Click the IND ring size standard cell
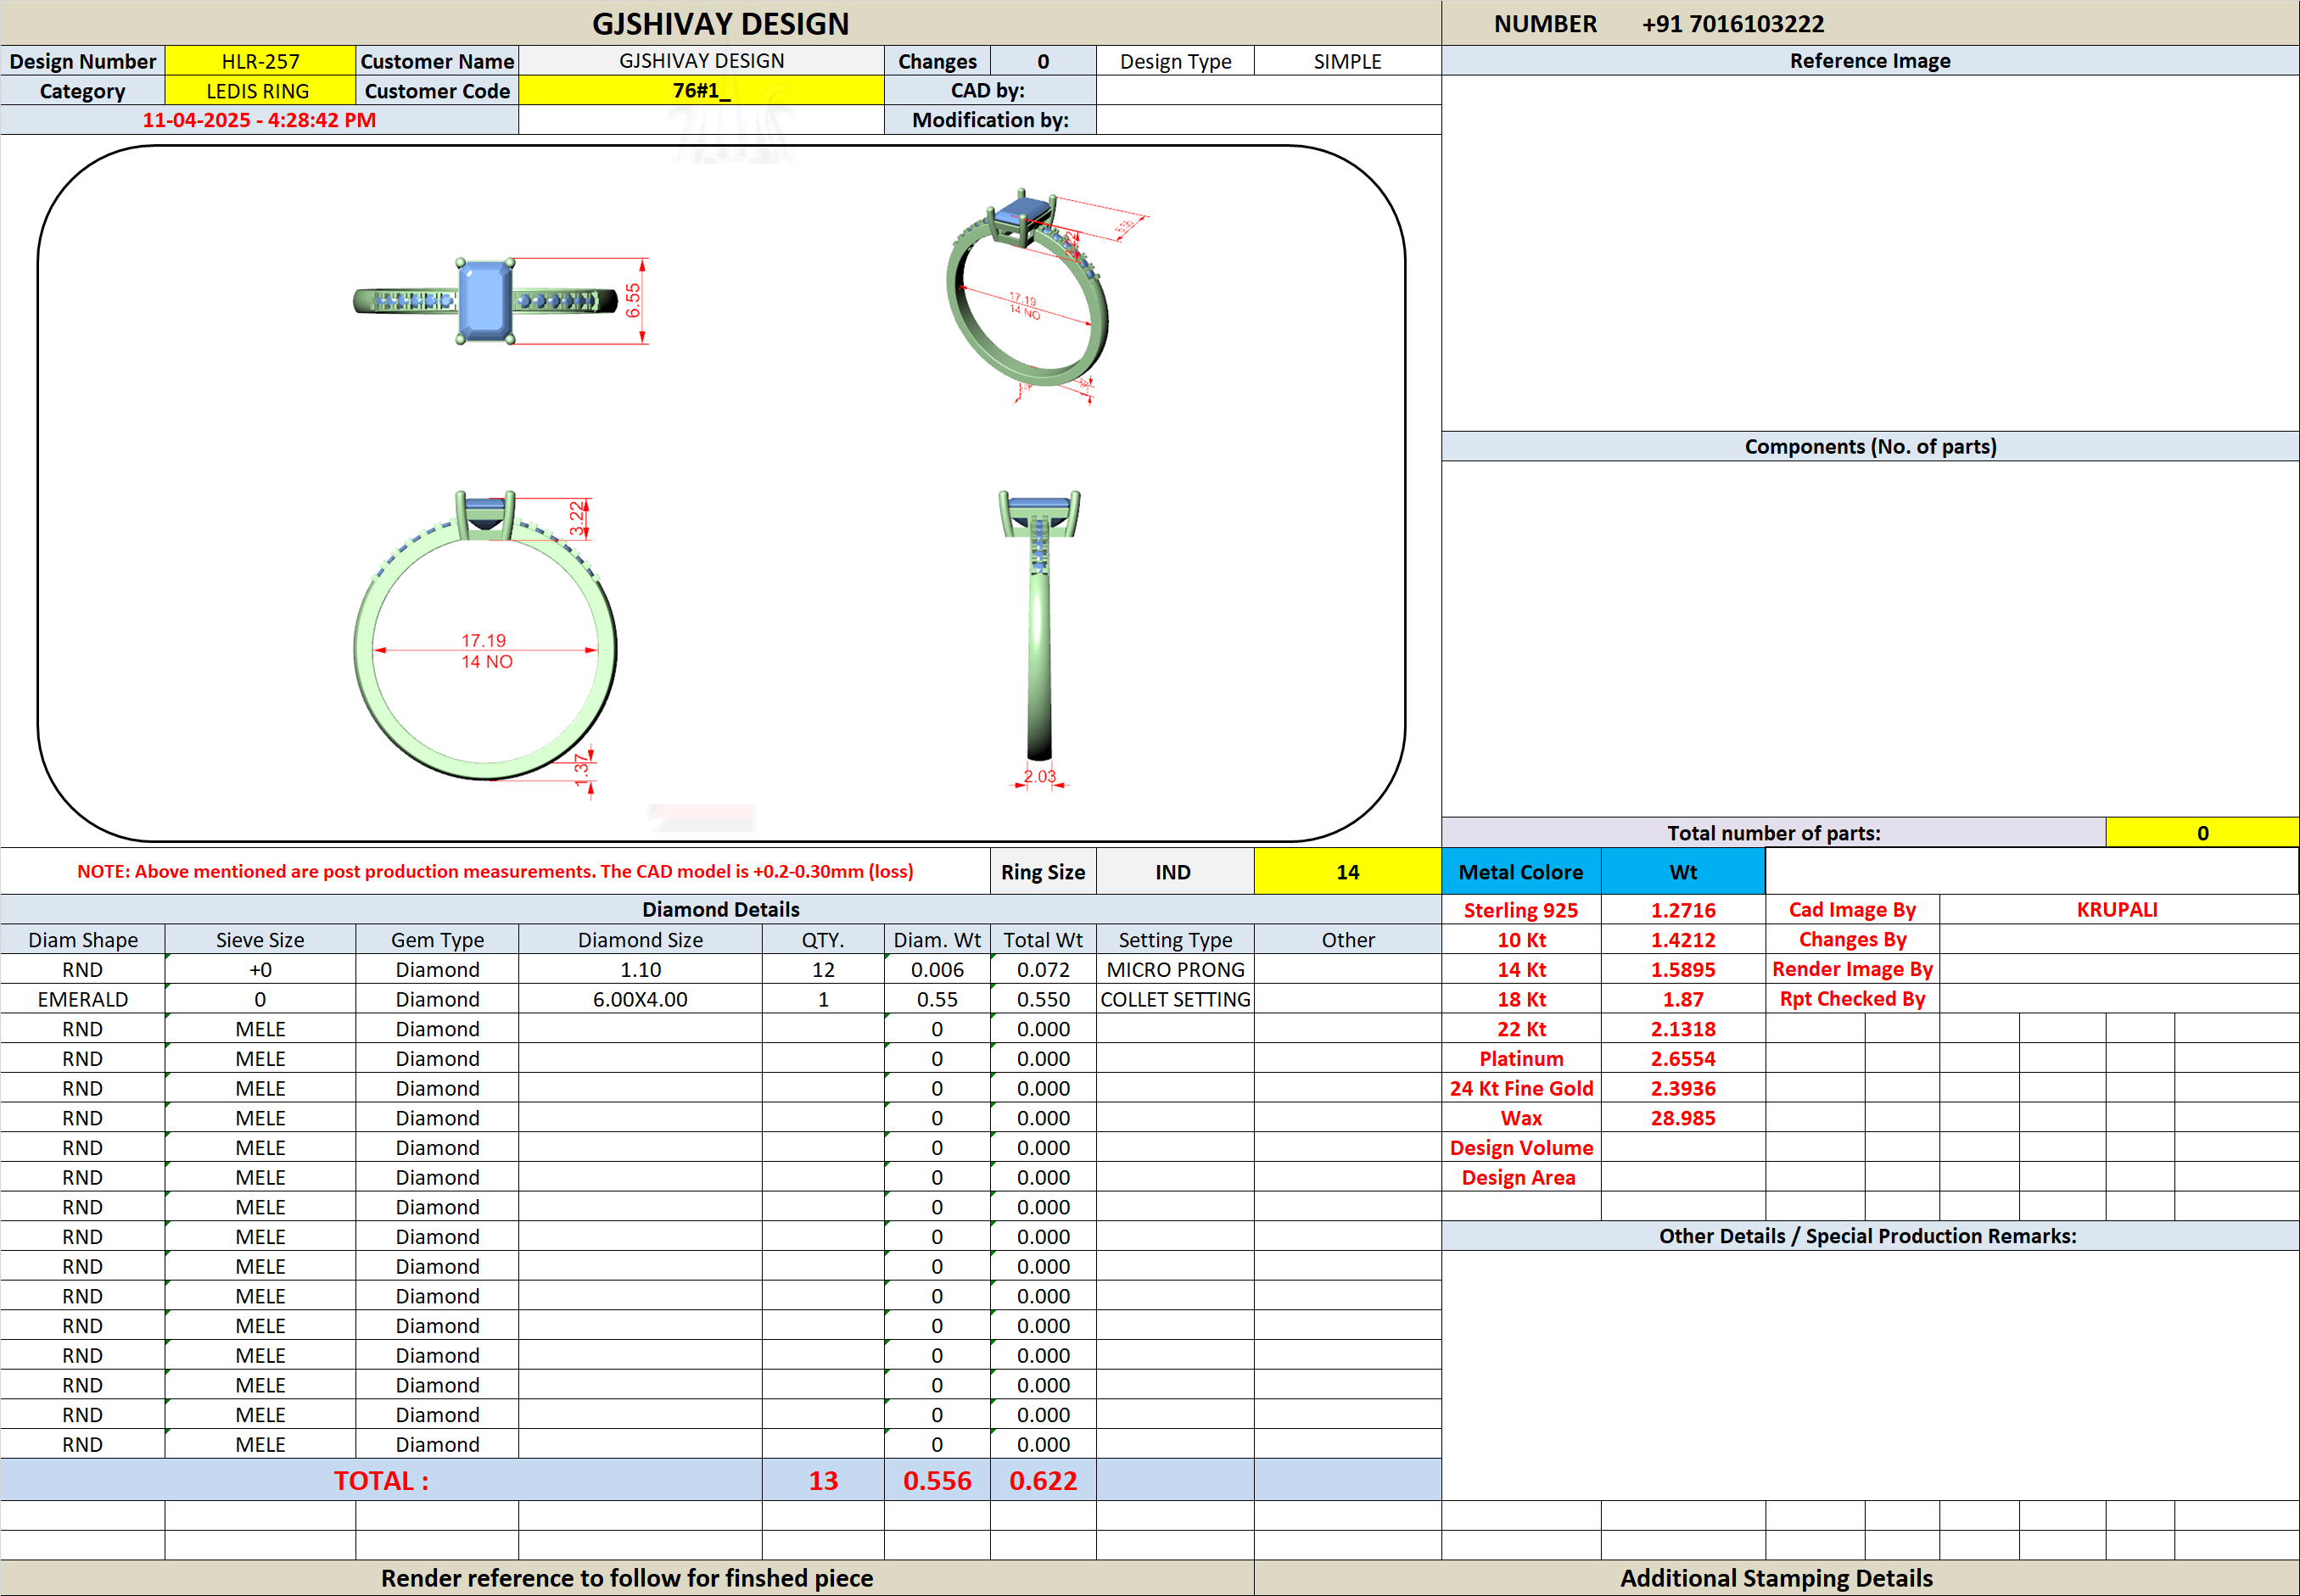Screen dimensions: 2300x1596 1174,872
